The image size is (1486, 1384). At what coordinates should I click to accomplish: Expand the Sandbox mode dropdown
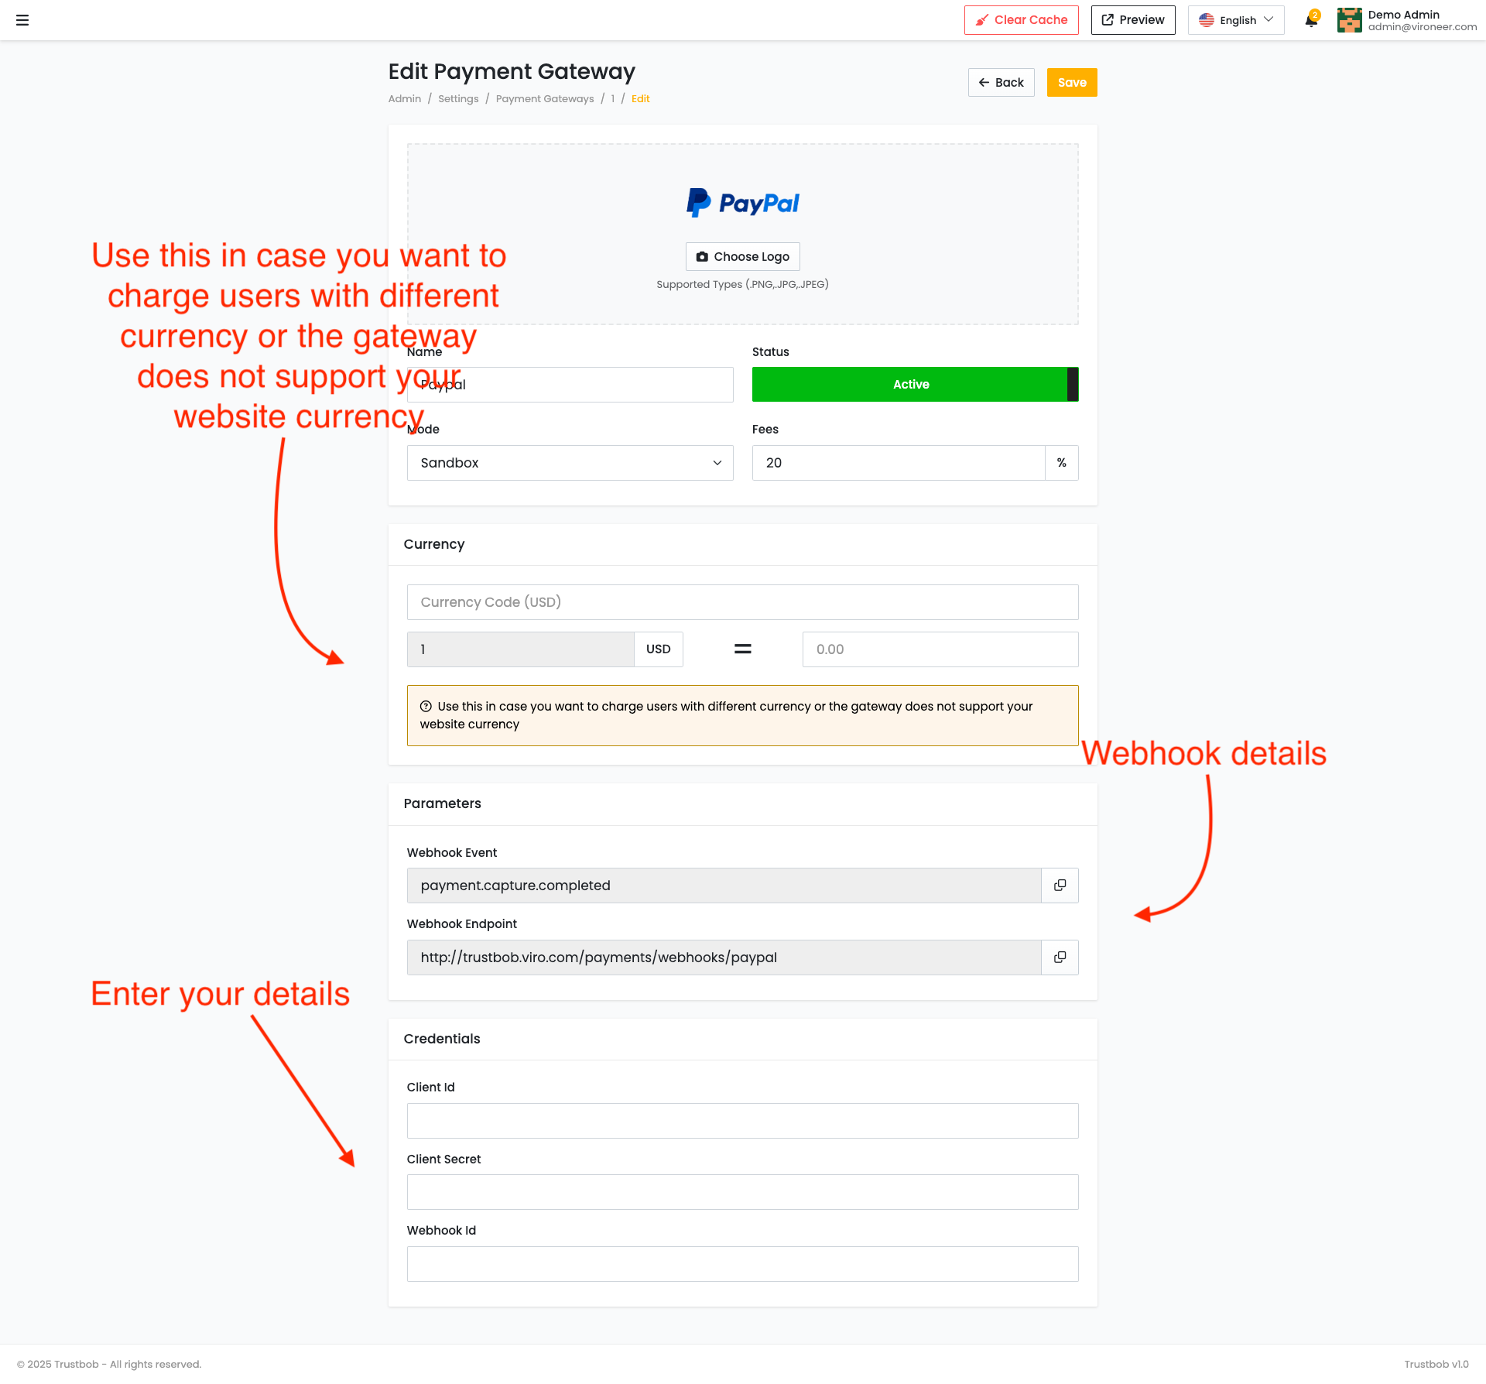click(x=570, y=463)
